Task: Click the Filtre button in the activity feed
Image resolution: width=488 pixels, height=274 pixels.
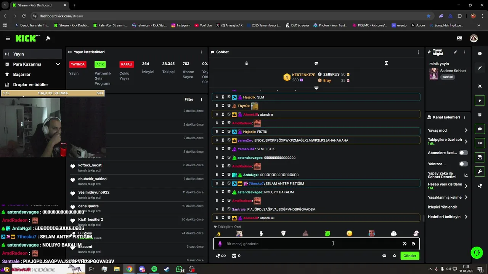Action: [x=189, y=100]
